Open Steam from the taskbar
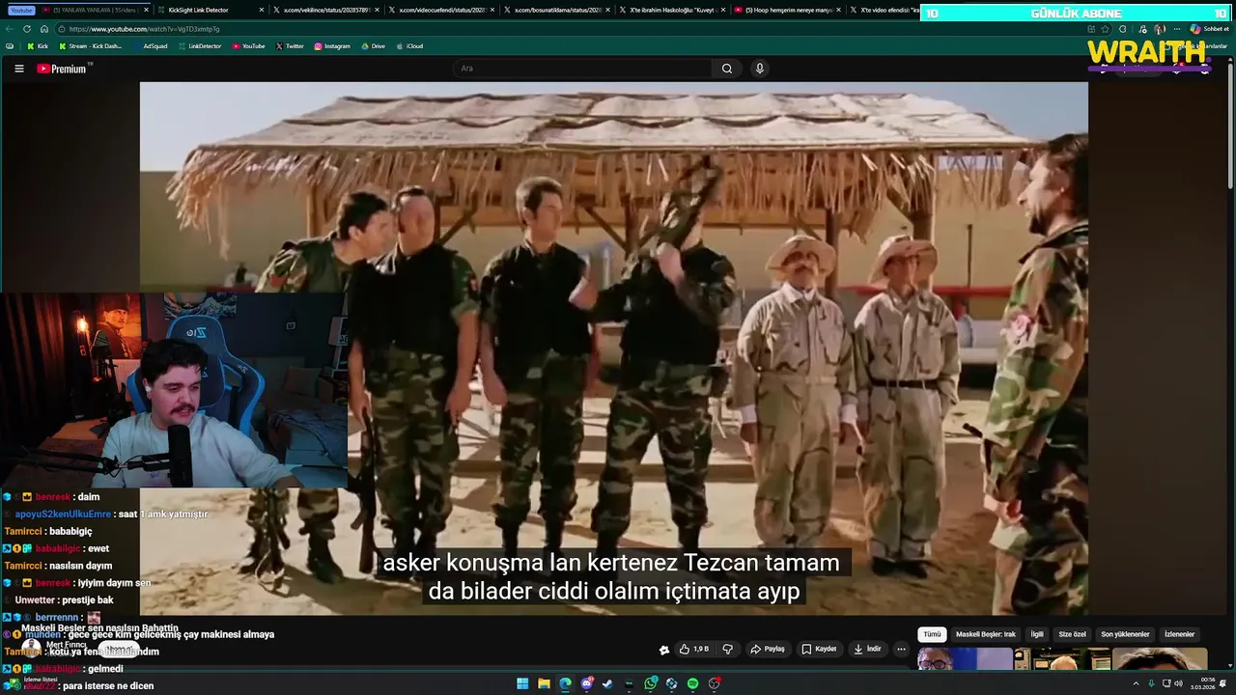Image resolution: width=1236 pixels, height=695 pixels. [x=607, y=683]
